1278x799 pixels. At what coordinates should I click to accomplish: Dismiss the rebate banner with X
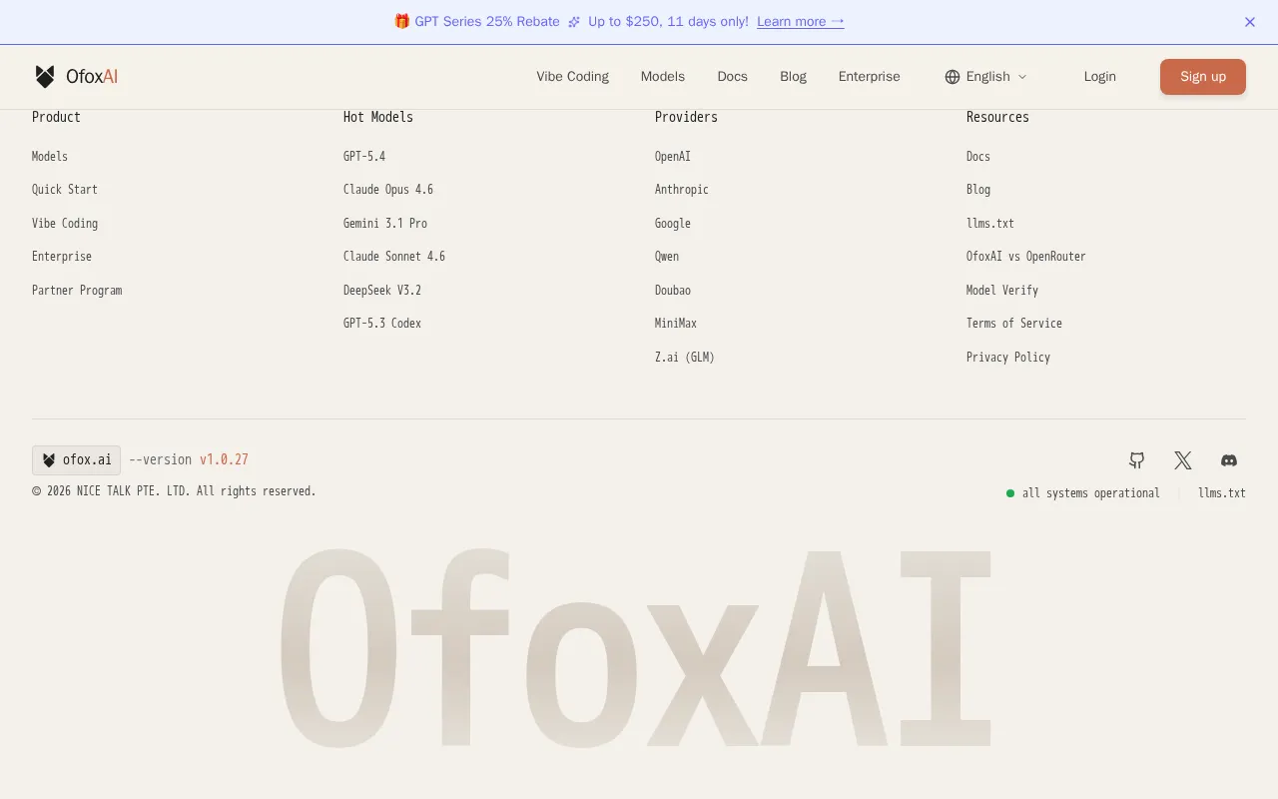(1250, 22)
